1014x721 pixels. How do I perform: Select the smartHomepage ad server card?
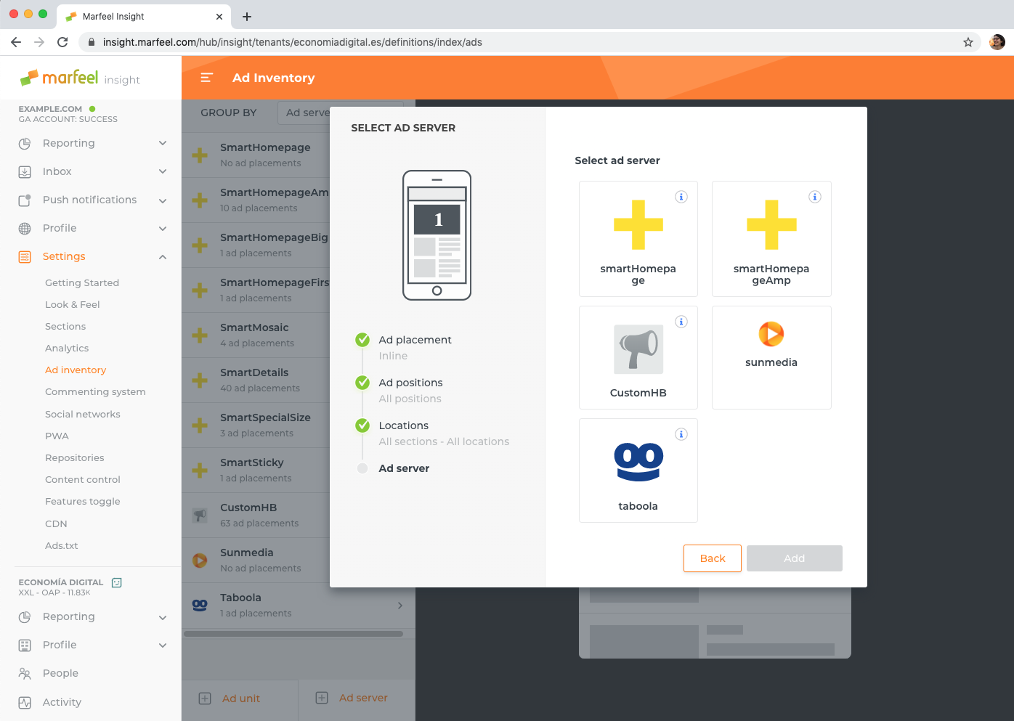point(638,239)
